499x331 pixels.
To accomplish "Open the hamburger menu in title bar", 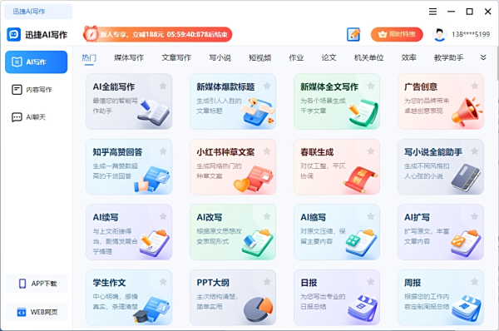I will click(x=432, y=12).
